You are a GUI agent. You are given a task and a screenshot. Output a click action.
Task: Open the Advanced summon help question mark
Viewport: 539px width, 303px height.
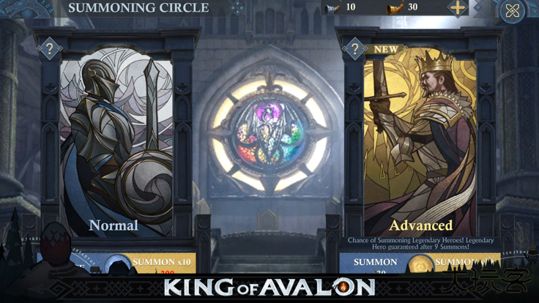(354, 49)
